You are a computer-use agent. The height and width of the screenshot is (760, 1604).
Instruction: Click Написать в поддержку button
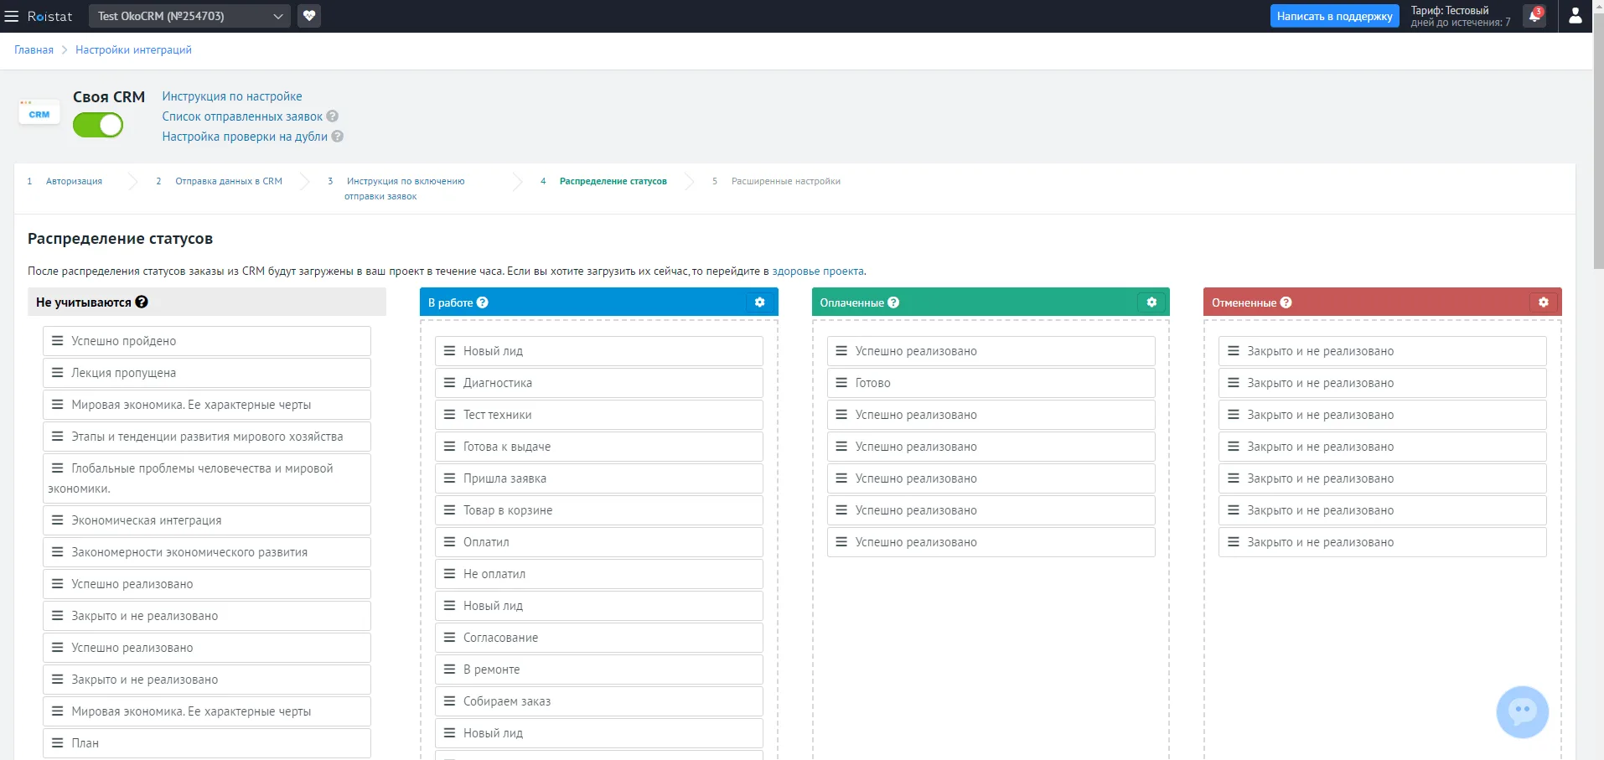1334,16
